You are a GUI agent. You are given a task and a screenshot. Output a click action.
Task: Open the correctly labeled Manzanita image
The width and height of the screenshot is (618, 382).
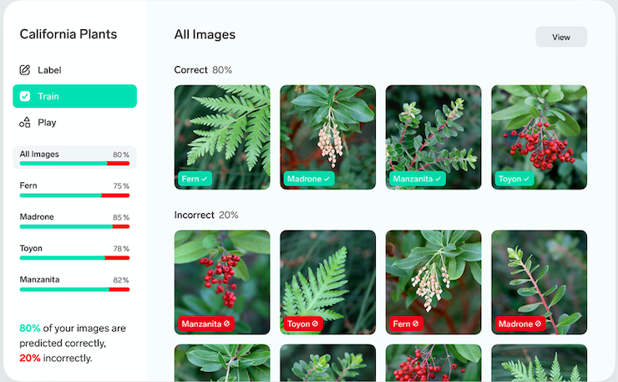(x=433, y=137)
